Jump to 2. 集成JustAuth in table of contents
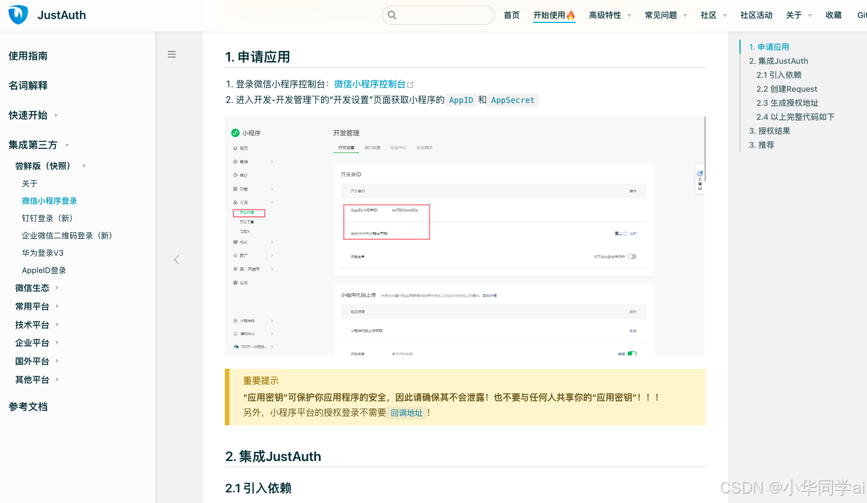Screen dimensions: 867x503 pyautogui.click(x=779, y=61)
